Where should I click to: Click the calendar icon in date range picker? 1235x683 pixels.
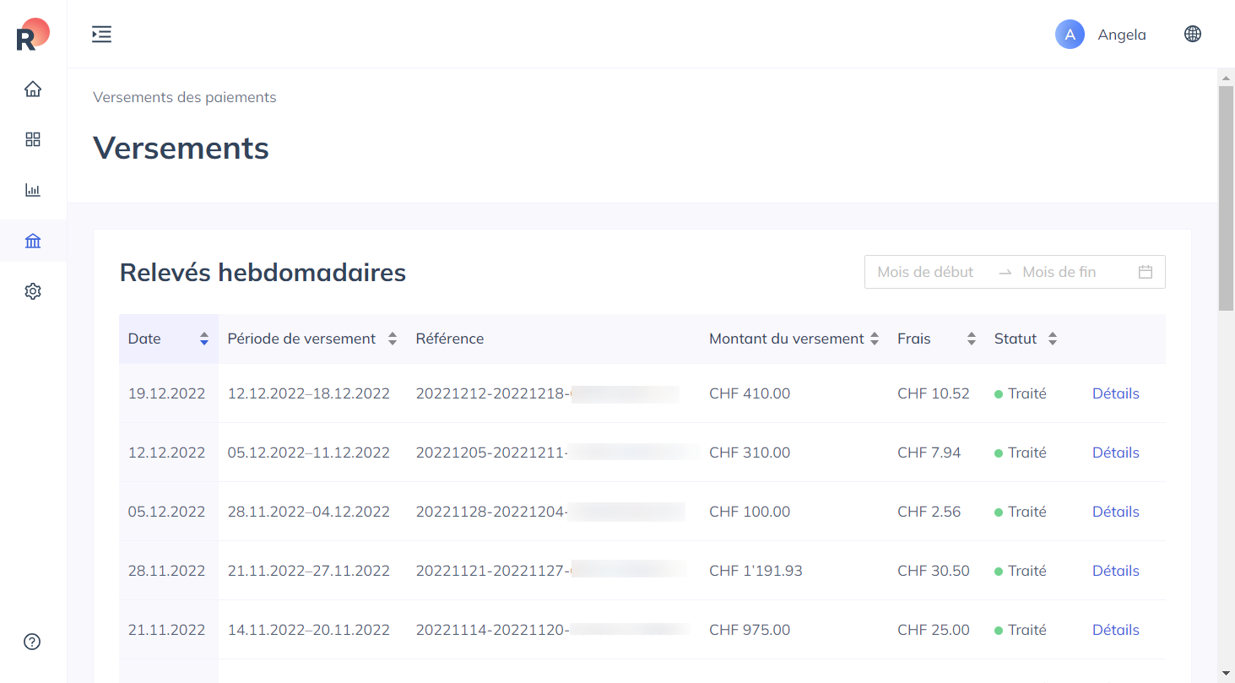1146,272
